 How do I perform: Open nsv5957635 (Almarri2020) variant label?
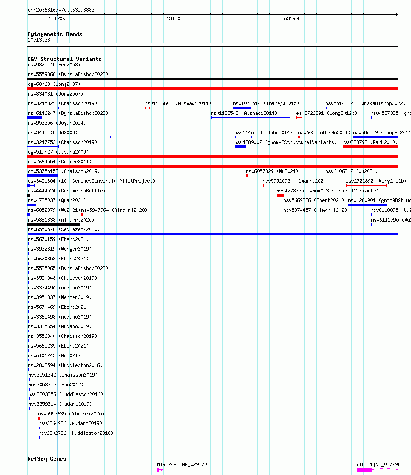[x=71, y=414]
